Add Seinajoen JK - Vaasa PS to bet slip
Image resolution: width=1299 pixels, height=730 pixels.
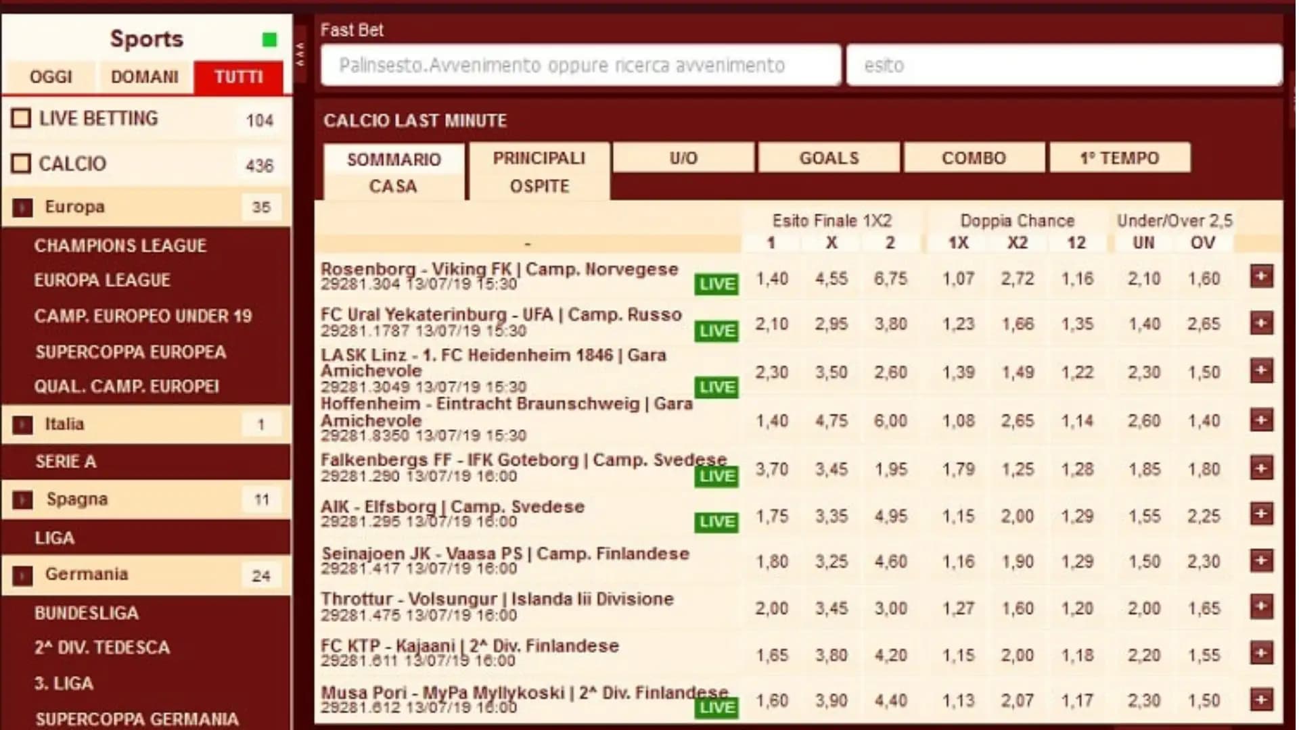click(x=1262, y=560)
